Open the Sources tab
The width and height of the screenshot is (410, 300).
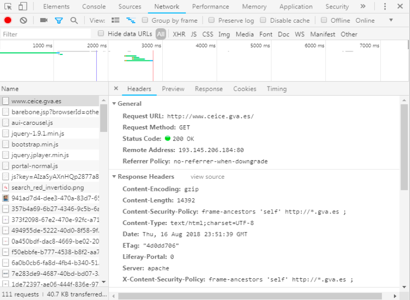(x=129, y=7)
